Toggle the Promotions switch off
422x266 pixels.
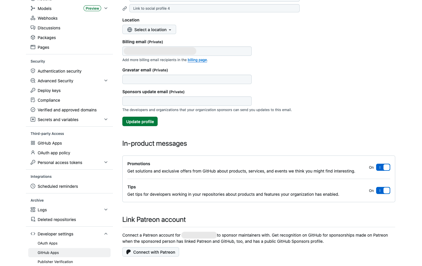coord(383,167)
